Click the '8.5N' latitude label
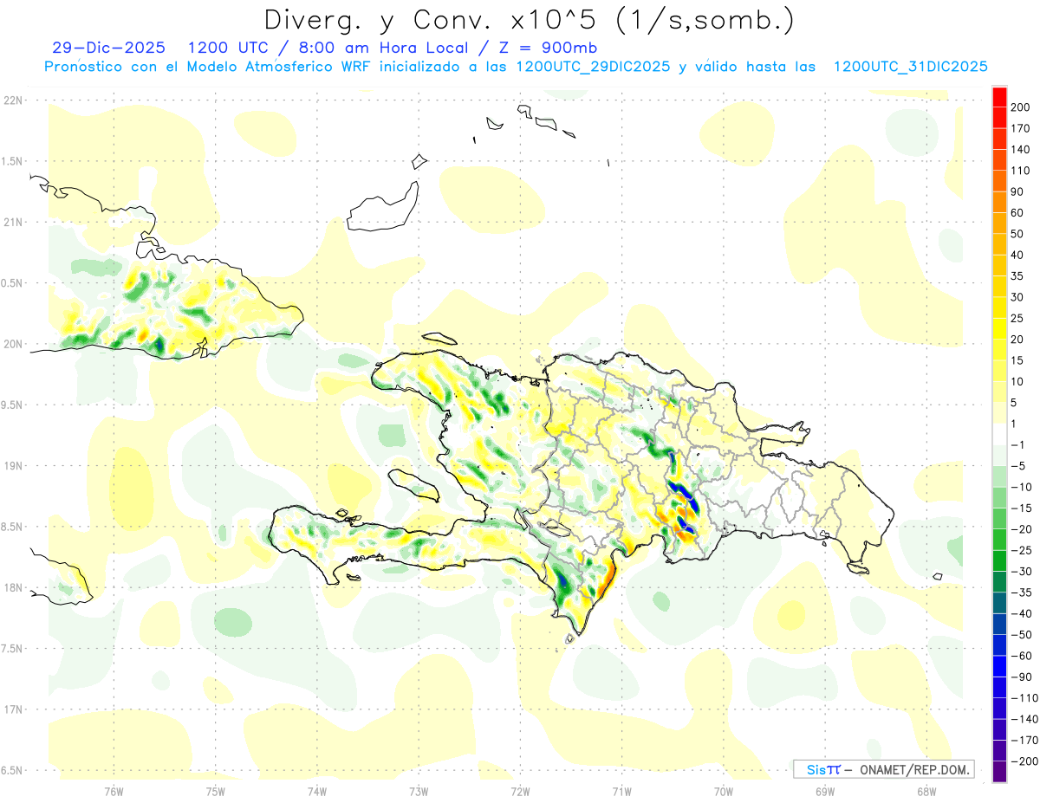Image resolution: width=1040 pixels, height=803 pixels. [13, 527]
